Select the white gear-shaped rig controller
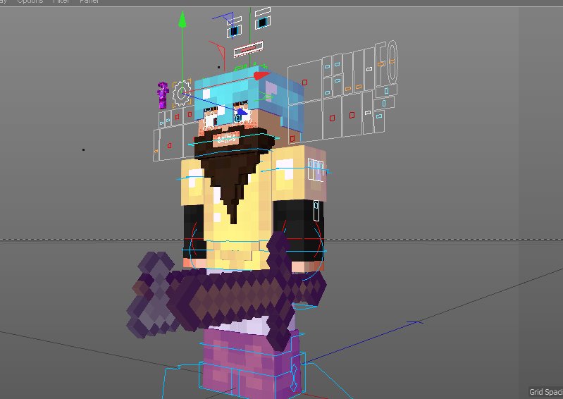This screenshot has width=563, height=399. point(181,93)
